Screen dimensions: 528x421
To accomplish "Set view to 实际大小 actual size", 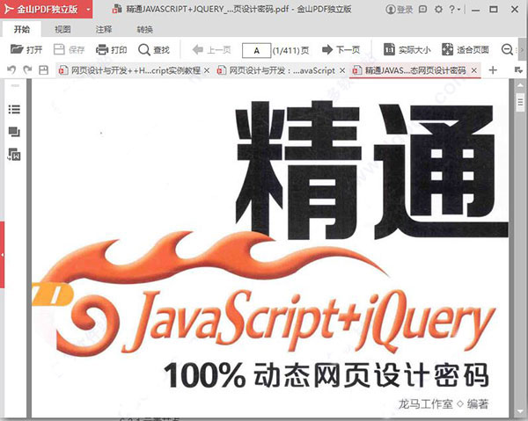I will click(x=407, y=50).
